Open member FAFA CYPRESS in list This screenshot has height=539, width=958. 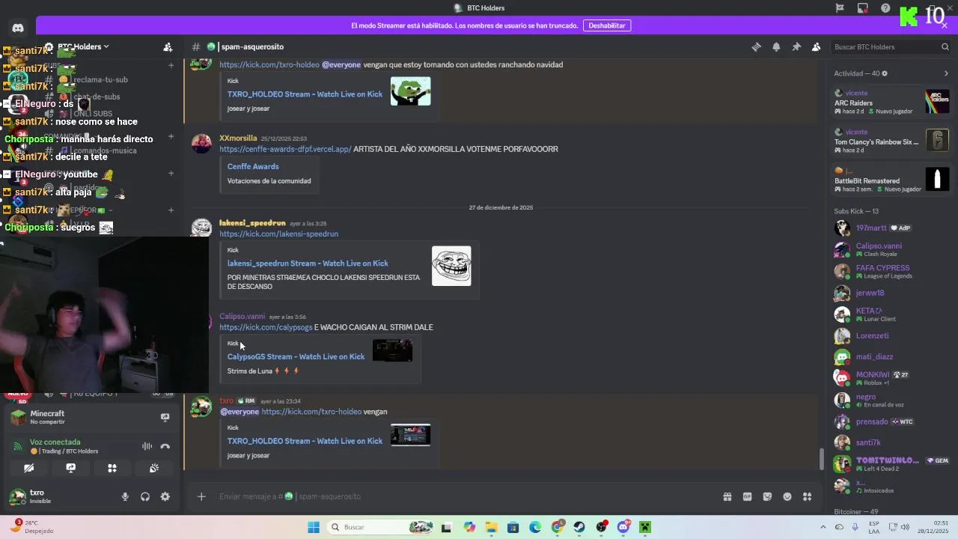pos(891,271)
